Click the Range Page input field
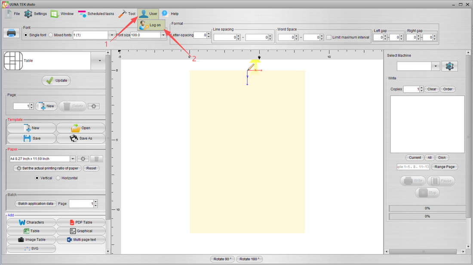Screen dimensions: 473x265 pos(413,167)
